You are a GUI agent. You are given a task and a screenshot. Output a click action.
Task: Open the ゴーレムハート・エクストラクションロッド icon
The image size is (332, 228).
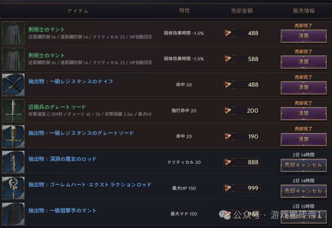(x=13, y=188)
